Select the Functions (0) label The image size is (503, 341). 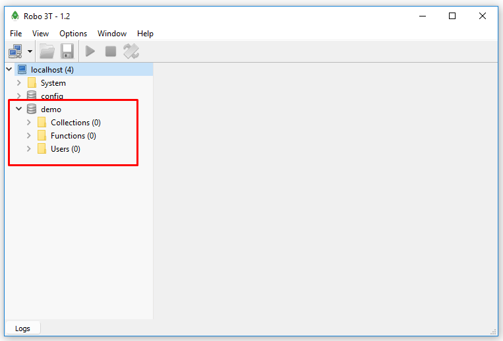click(73, 136)
